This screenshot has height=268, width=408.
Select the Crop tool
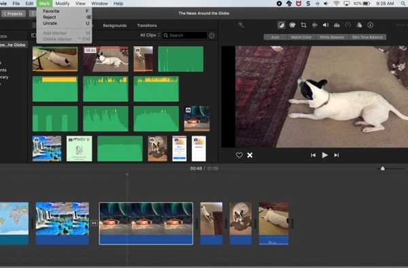pyautogui.click(x=303, y=25)
